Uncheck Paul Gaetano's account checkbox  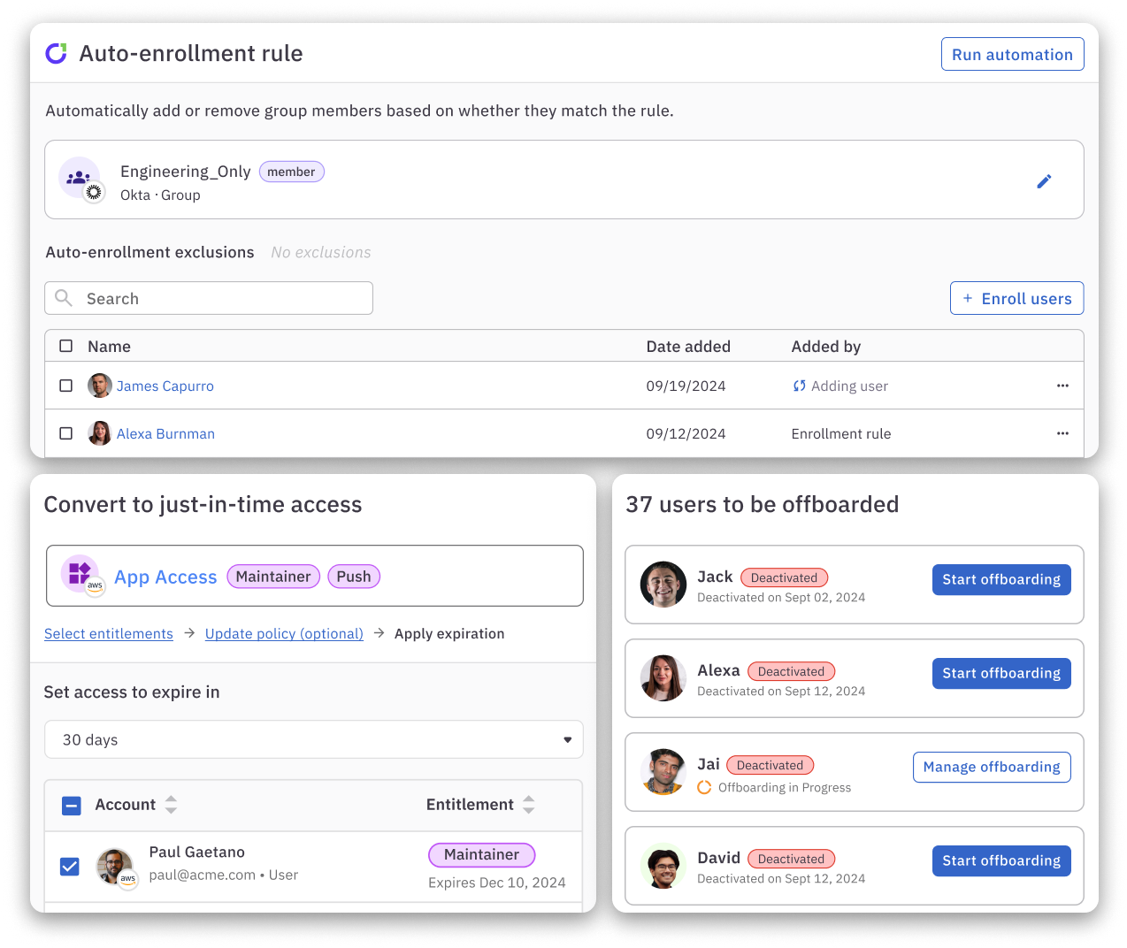pos(69,867)
